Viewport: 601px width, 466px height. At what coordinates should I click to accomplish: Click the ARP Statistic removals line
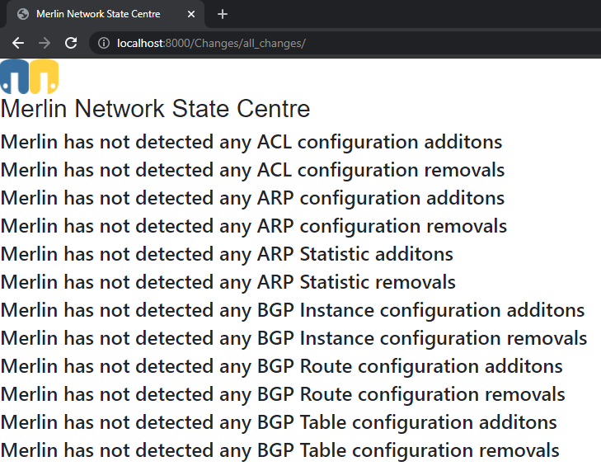[x=228, y=282]
